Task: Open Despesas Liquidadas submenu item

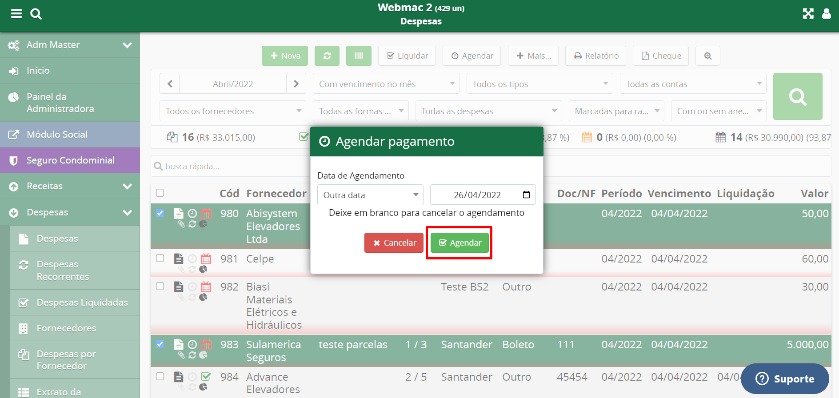Action: tap(75, 302)
